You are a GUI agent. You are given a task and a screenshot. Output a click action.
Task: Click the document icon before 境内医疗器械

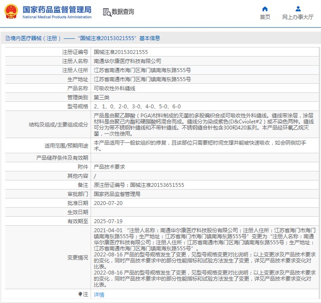click(x=7, y=38)
